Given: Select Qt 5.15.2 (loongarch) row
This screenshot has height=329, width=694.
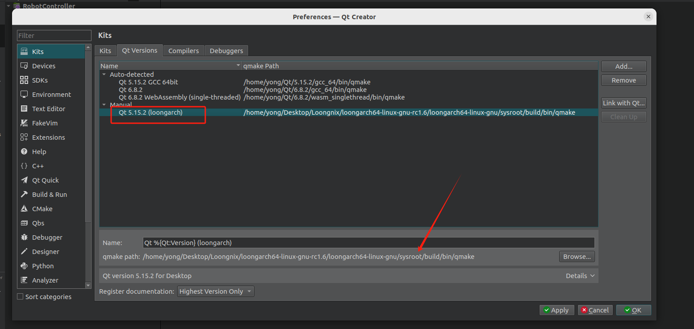Looking at the screenshot, I should pyautogui.click(x=349, y=112).
